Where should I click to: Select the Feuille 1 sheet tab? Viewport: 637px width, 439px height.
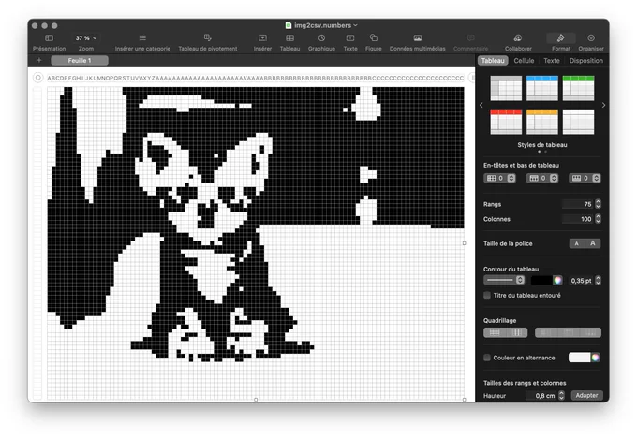[80, 61]
